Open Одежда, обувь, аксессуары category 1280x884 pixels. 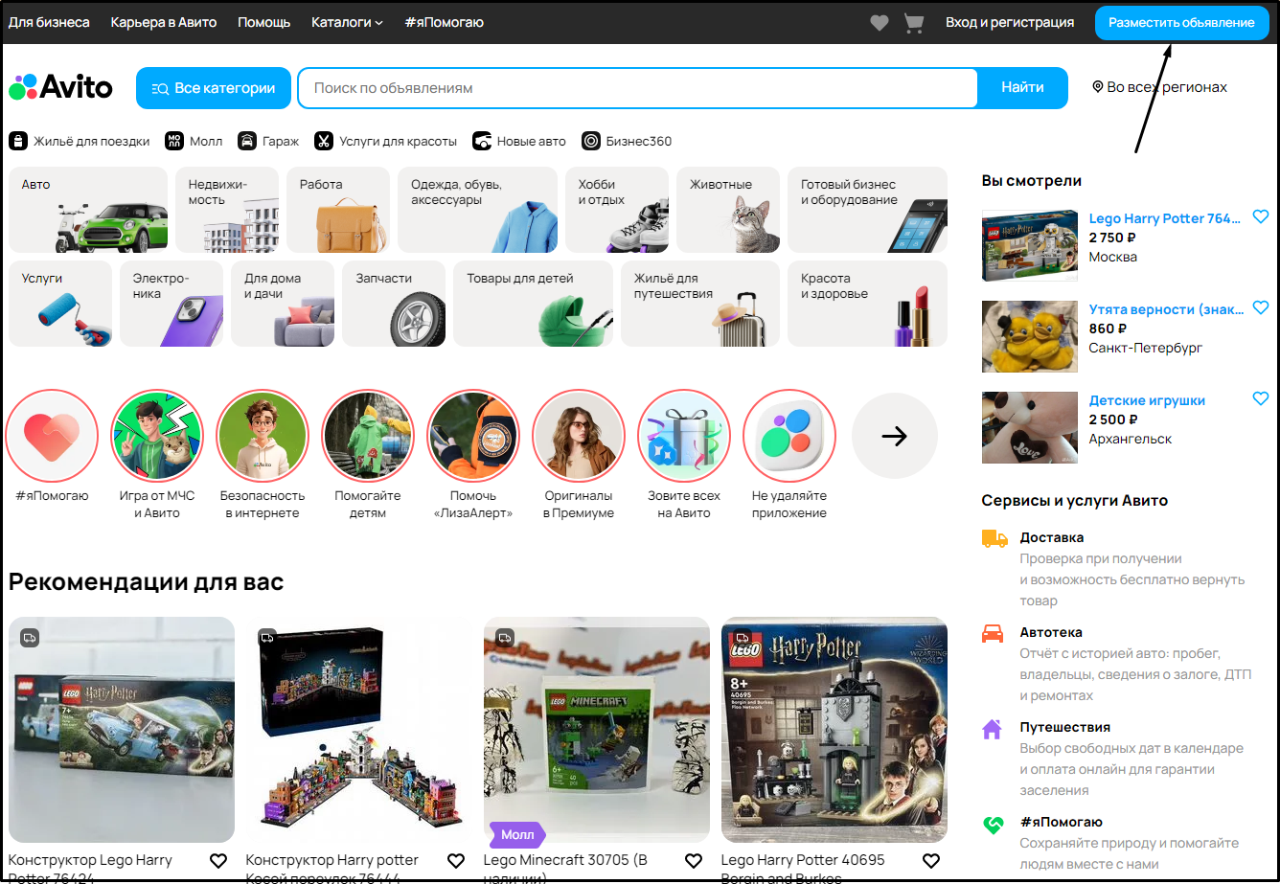(x=477, y=210)
